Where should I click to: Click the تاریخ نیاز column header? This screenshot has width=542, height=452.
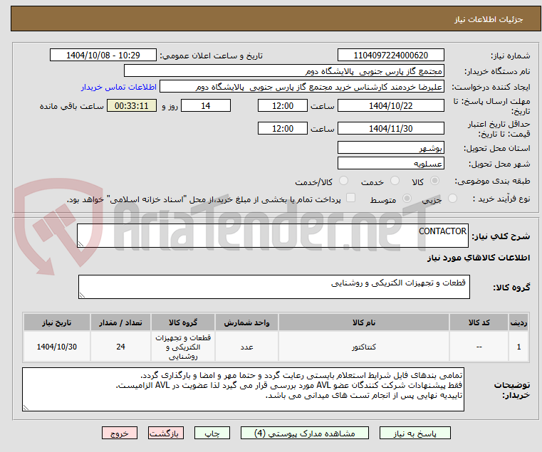click(x=57, y=322)
